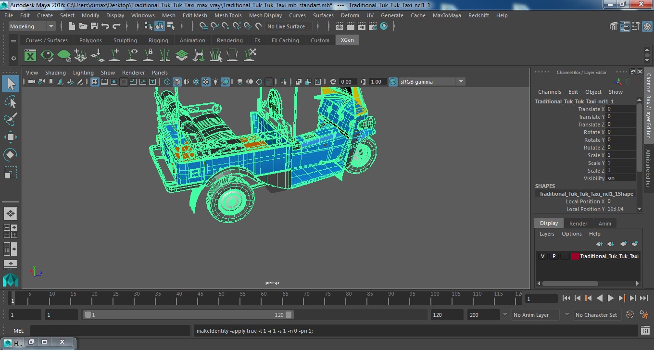Click the range slider bar handle at 120
Viewport: 654px width, 350px height.
point(289,315)
